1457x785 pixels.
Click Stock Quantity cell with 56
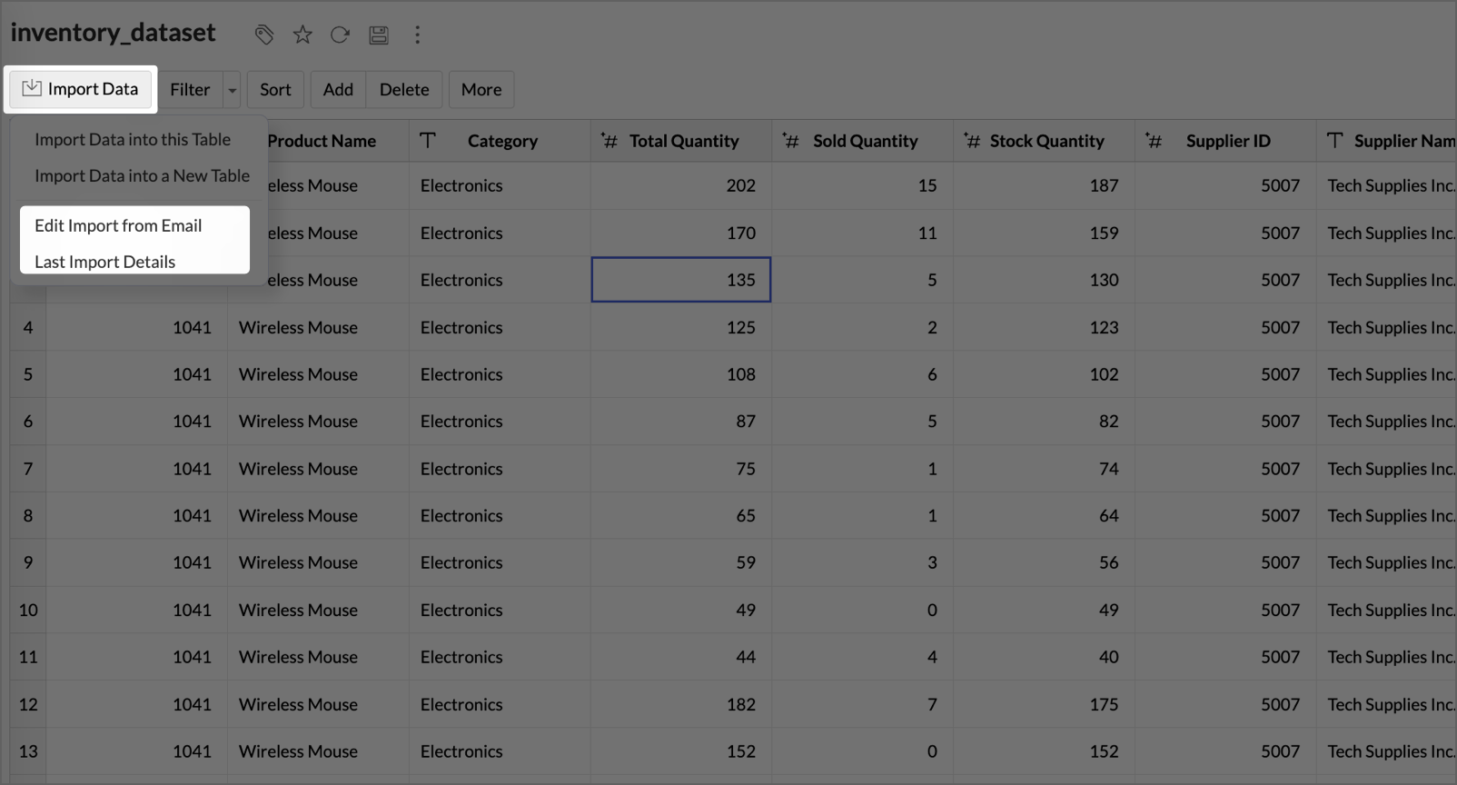click(x=1044, y=562)
